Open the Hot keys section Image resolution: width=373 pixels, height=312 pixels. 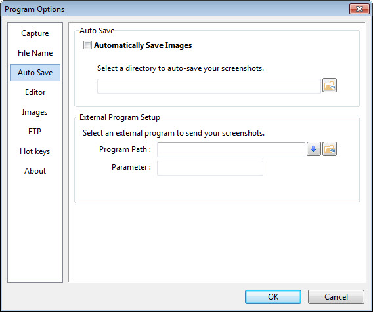pyautogui.click(x=35, y=151)
